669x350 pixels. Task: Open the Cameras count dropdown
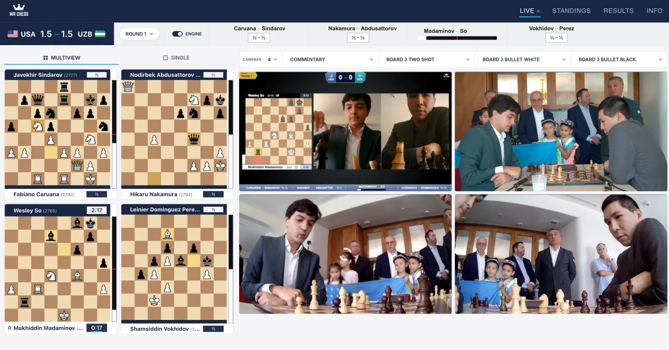272,59
